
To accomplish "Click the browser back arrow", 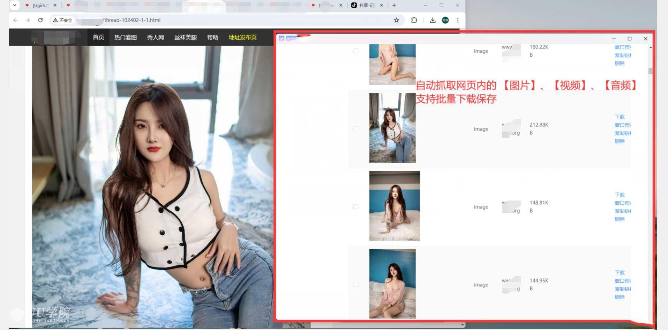I will (15, 20).
